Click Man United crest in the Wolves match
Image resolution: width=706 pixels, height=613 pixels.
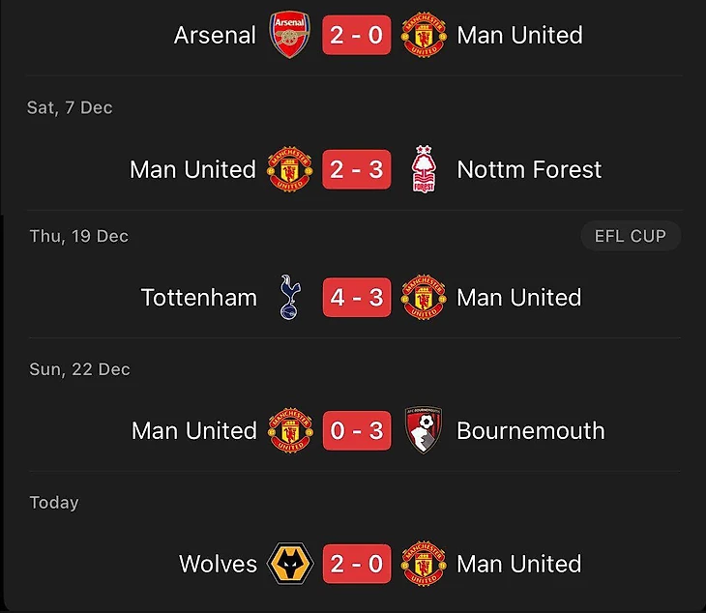pos(423,564)
